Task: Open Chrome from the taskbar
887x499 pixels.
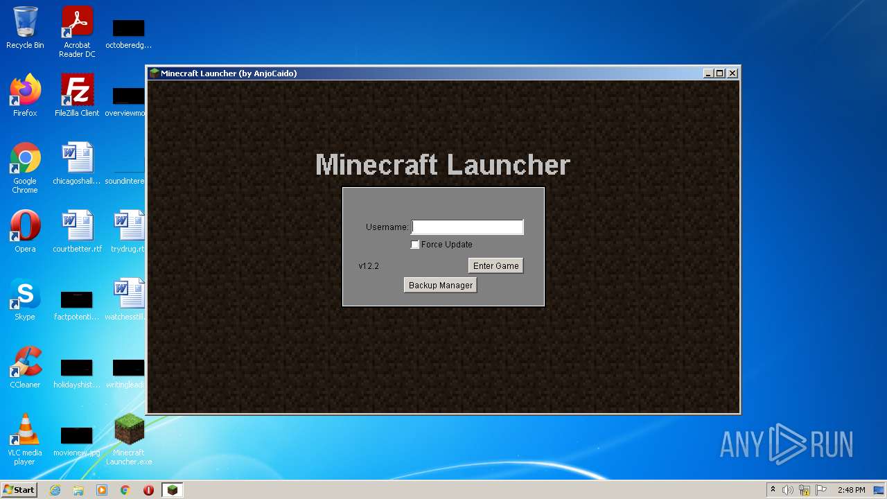Action: click(125, 490)
